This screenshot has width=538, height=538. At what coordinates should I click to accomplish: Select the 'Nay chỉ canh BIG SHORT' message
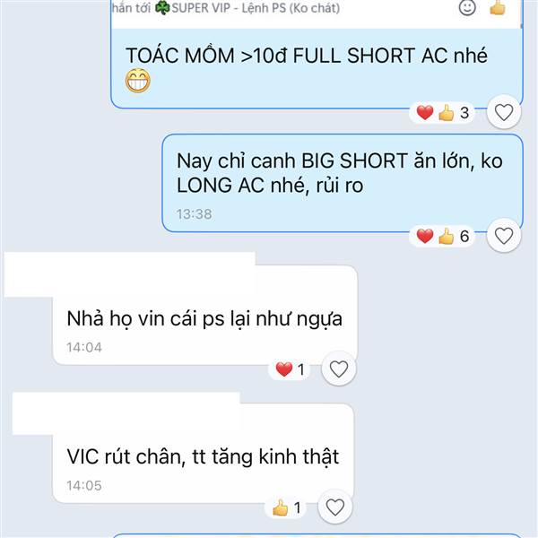click(x=343, y=183)
